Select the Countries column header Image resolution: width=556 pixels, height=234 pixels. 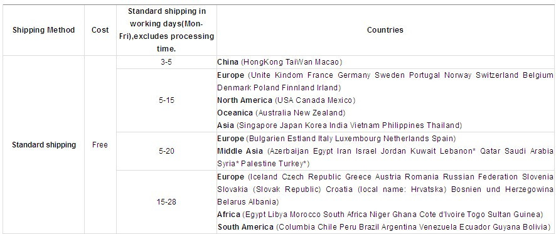(x=385, y=30)
